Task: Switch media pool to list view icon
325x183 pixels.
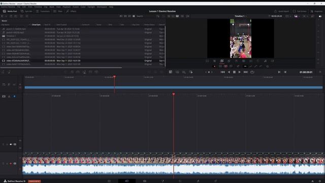Action: pos(134,16)
